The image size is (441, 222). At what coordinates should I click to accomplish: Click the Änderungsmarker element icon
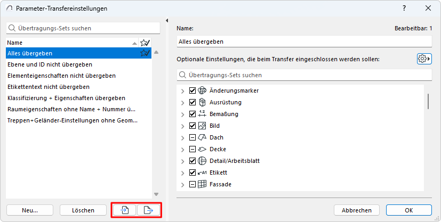(202, 91)
